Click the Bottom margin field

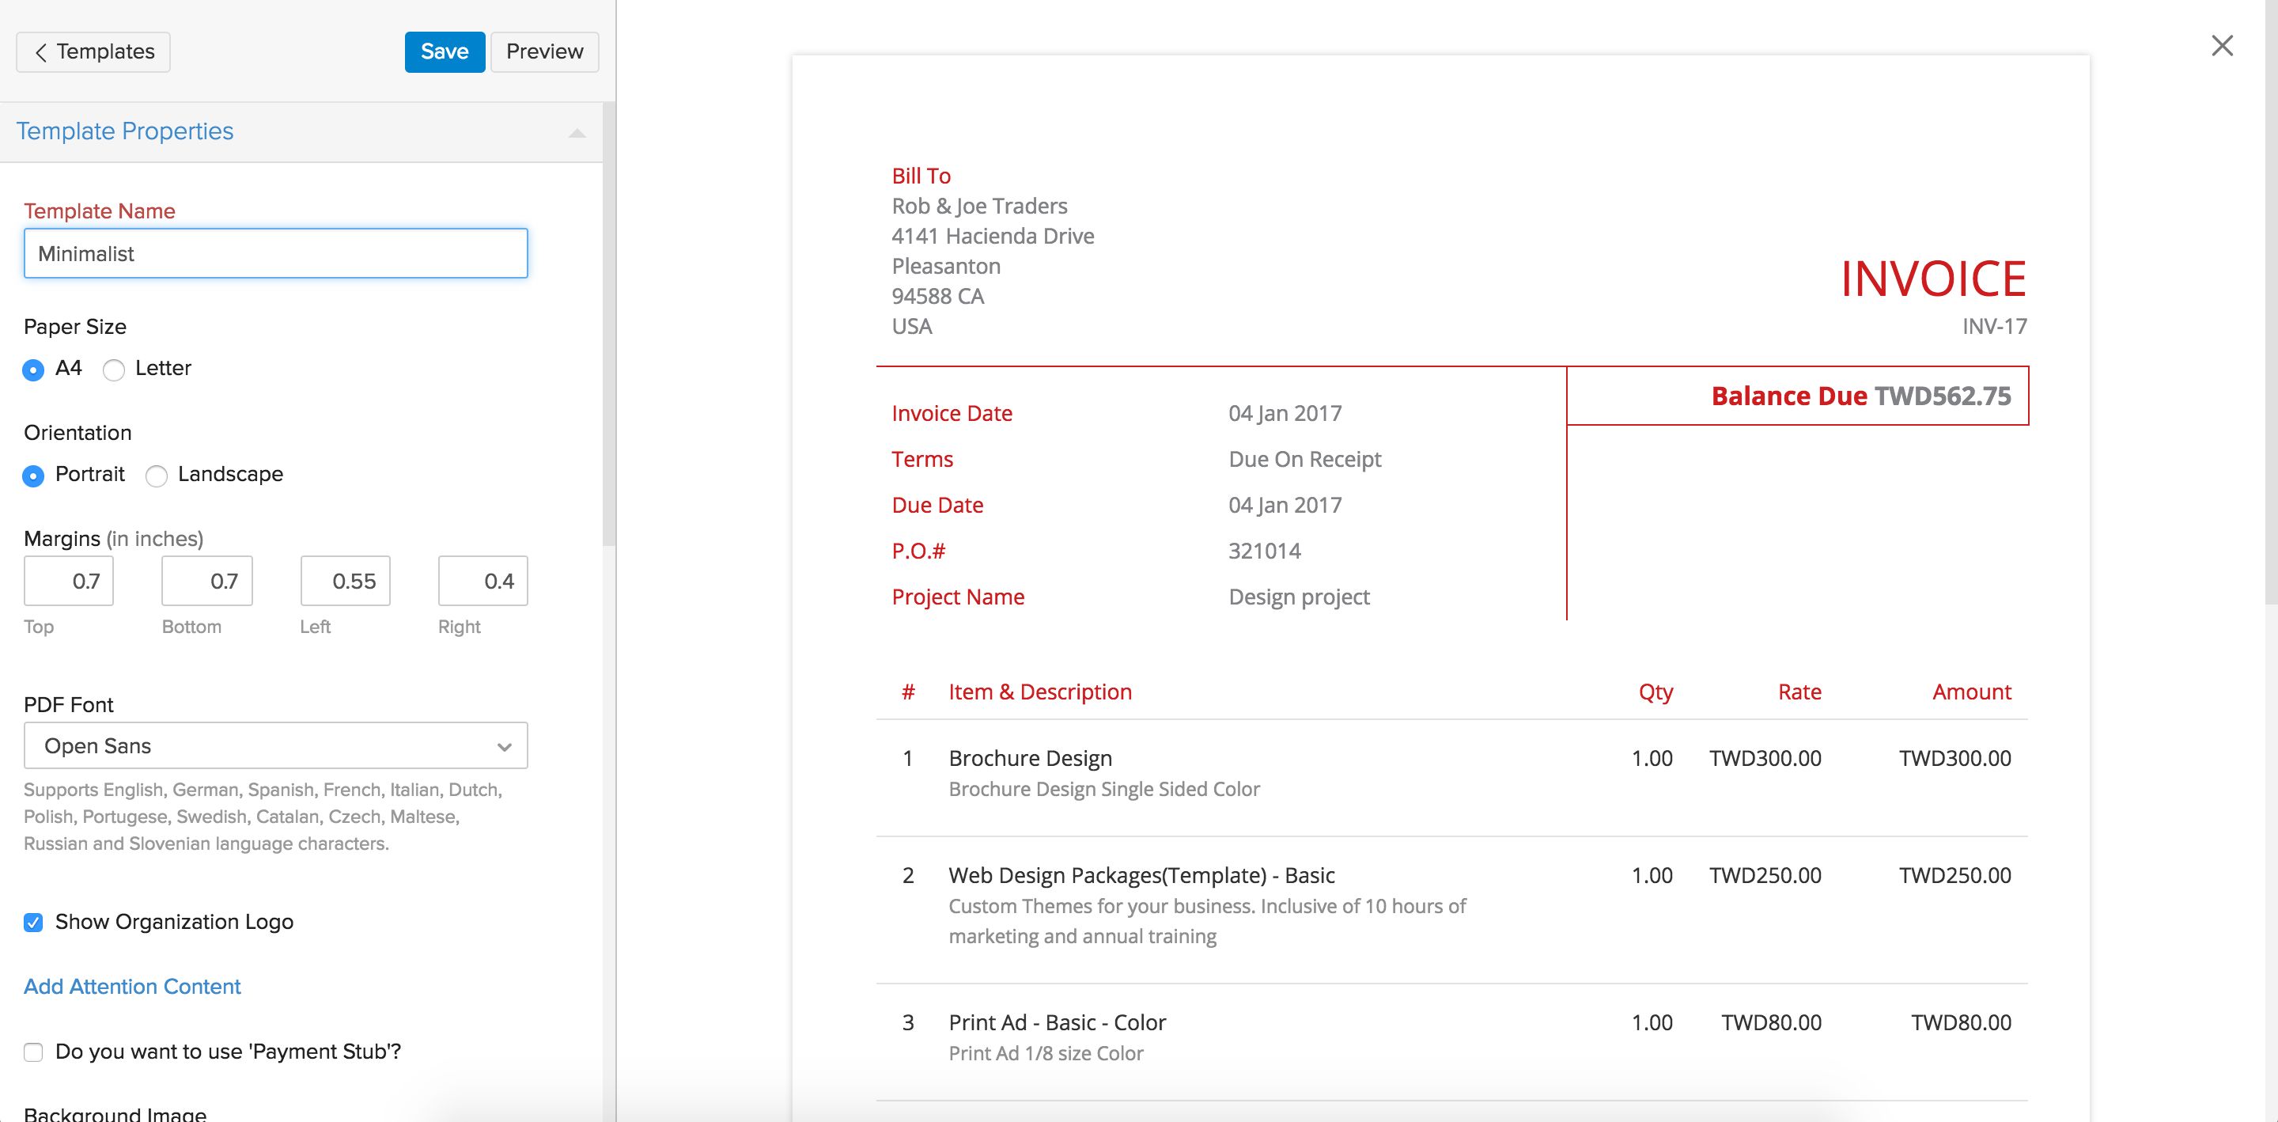click(x=207, y=582)
